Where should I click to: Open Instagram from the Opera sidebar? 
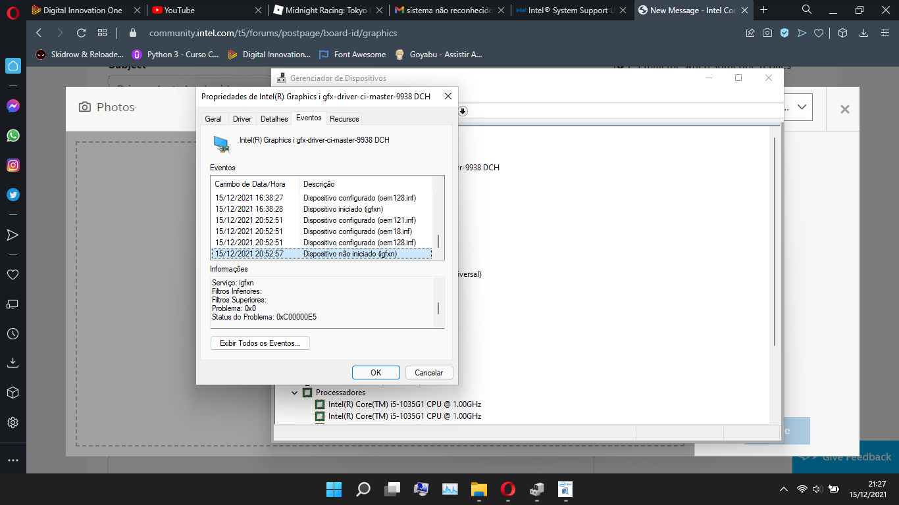(x=13, y=165)
